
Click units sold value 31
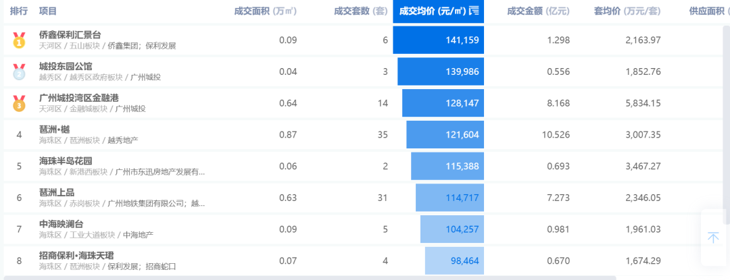(383, 198)
